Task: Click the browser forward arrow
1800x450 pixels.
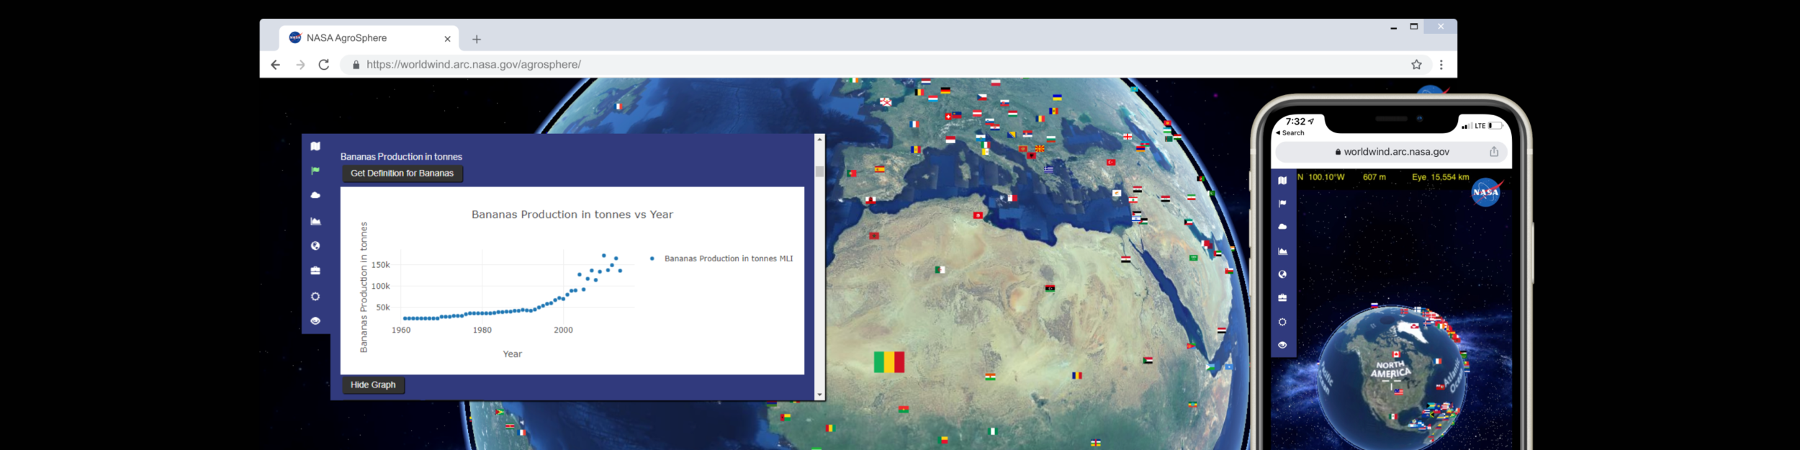Action: (x=300, y=65)
